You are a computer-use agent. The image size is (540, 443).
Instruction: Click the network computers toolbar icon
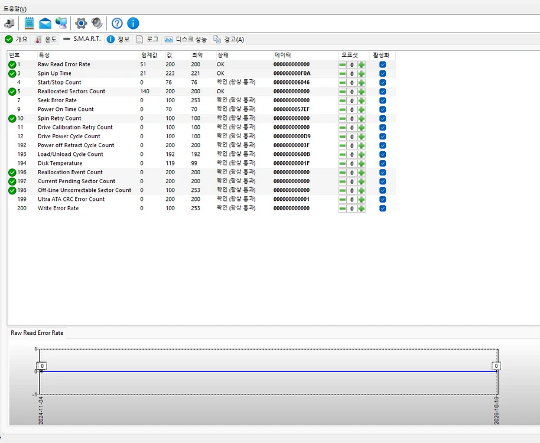tap(61, 24)
